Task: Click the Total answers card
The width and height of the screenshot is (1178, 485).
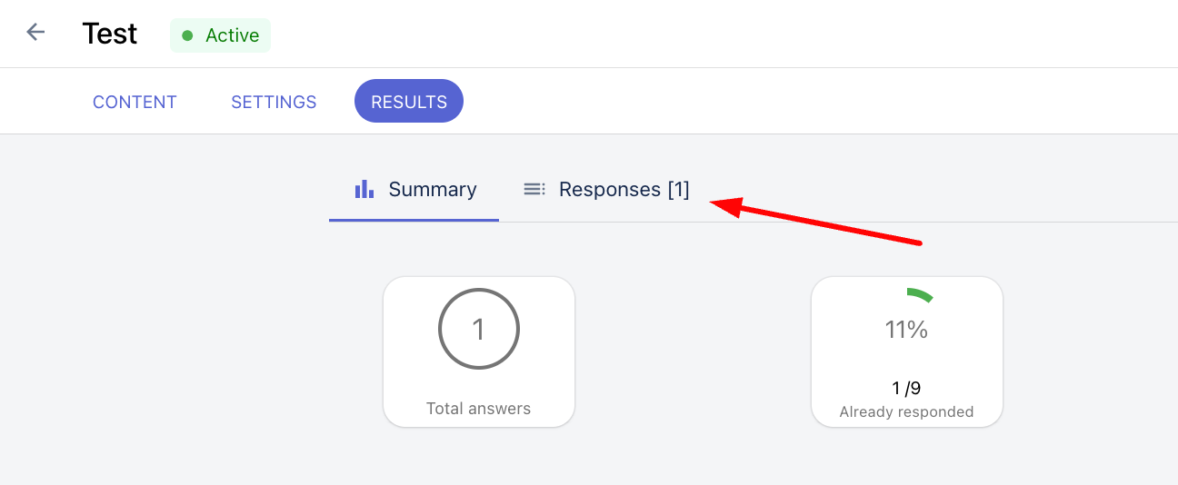Action: coord(479,351)
